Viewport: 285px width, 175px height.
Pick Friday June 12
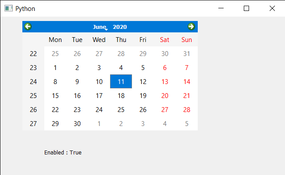(x=143, y=82)
